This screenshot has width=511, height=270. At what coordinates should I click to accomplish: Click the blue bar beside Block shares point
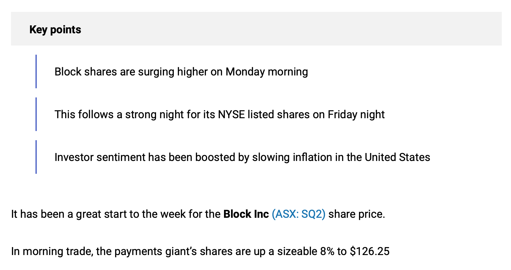click(36, 71)
